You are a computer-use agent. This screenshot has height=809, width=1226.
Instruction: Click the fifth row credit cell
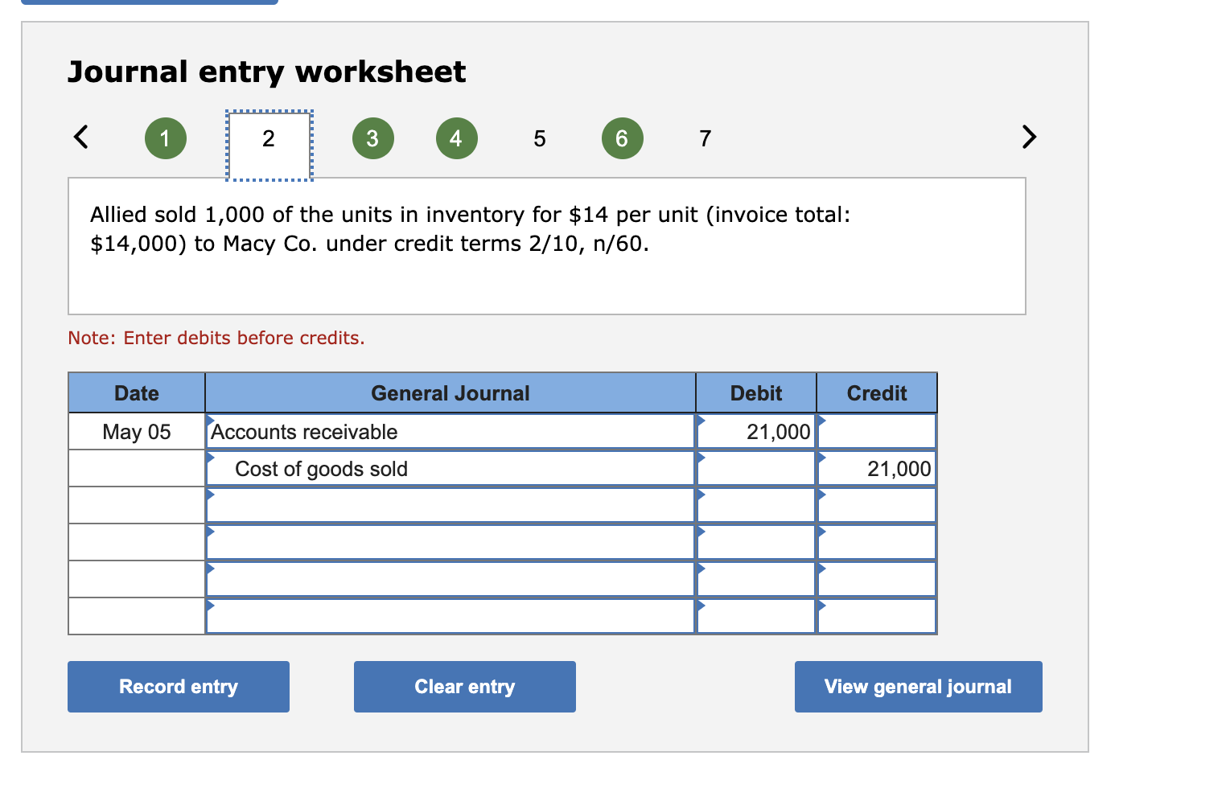tap(877, 580)
